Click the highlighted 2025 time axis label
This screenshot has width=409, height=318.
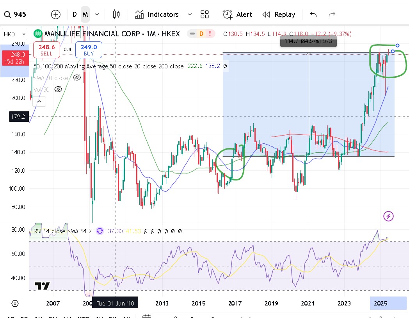pos(381,304)
